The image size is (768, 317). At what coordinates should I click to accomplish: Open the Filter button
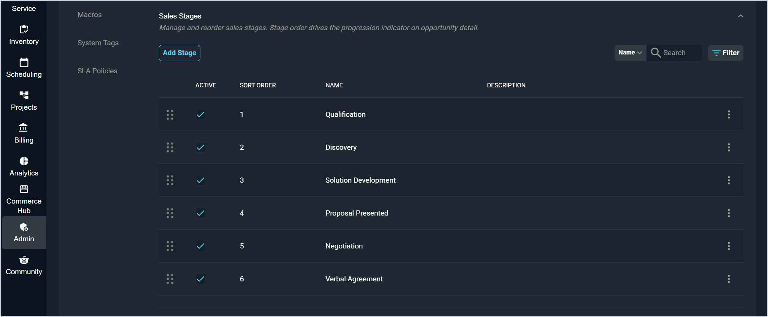[725, 53]
